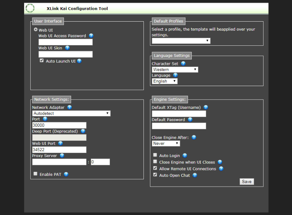This screenshot has height=215, width=292.
Task: Show help for Auto Launch UI
Action: [x=79, y=61]
